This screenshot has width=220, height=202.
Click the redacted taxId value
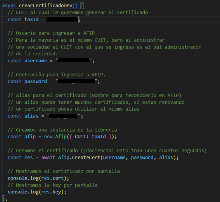[62, 19]
